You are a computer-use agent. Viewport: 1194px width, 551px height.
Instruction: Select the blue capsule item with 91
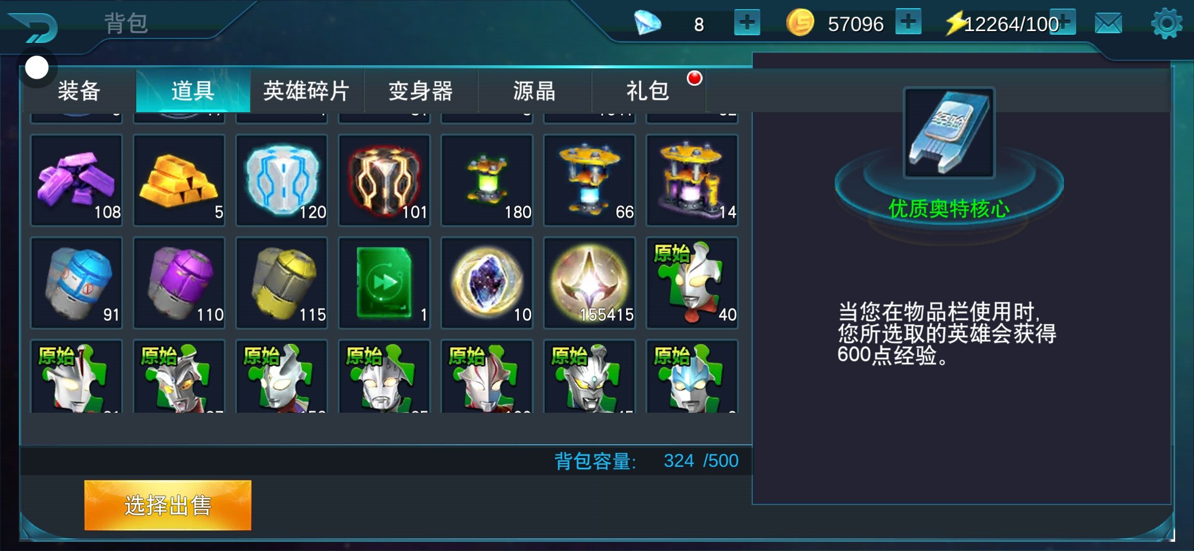pos(77,283)
